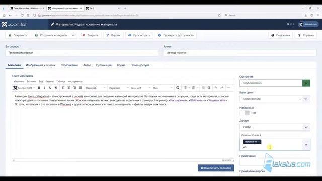The width and height of the screenshot is (322, 181).
Task: Open first Параграф block format dropdown
Action: tap(96, 88)
